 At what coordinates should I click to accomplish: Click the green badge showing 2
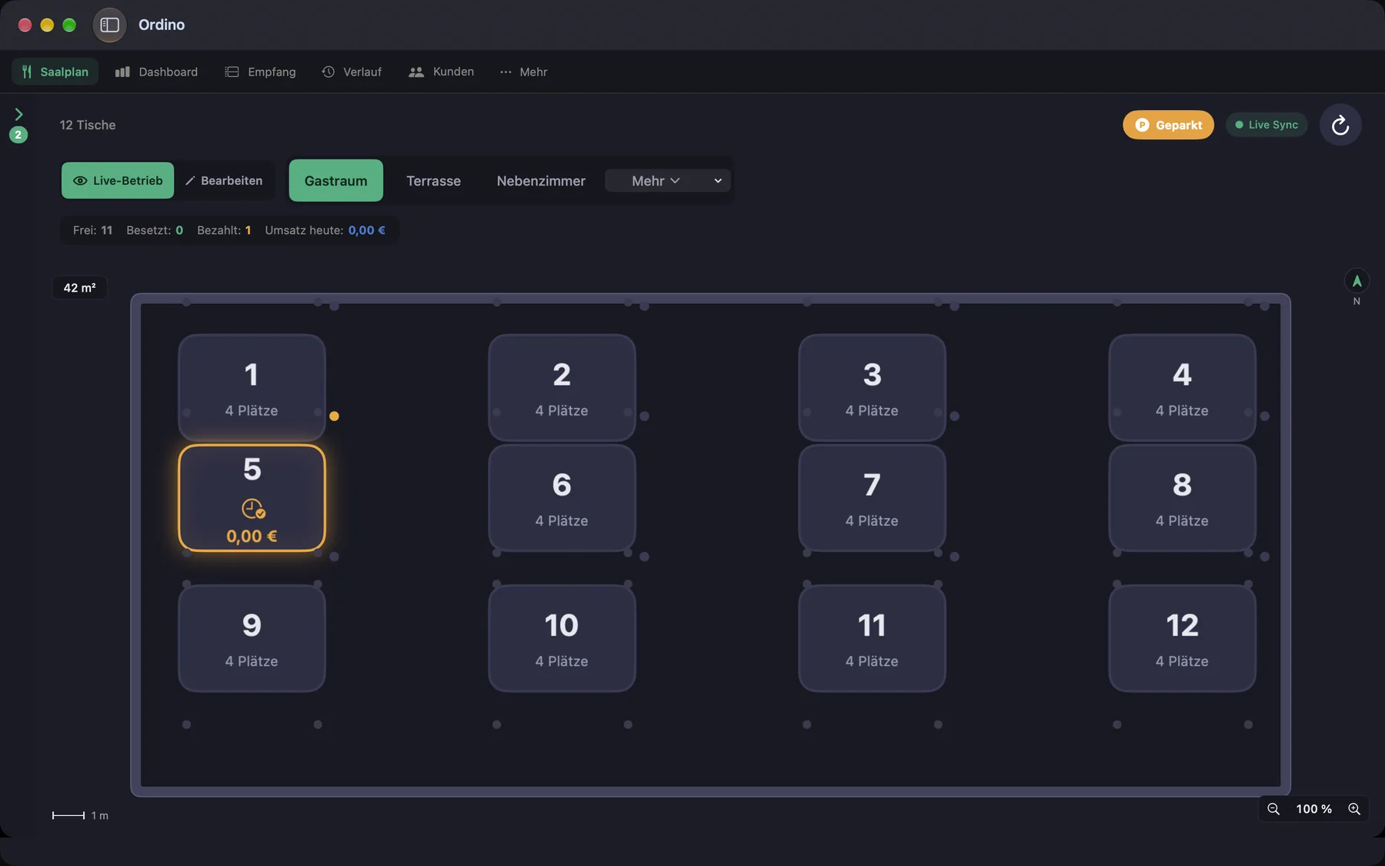pos(18,135)
